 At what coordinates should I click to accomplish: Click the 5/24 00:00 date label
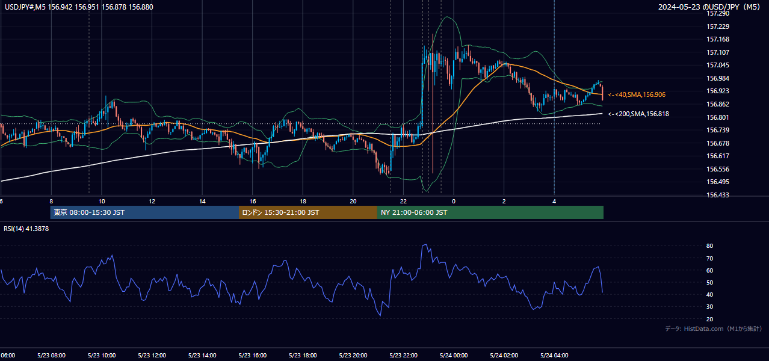point(454,356)
